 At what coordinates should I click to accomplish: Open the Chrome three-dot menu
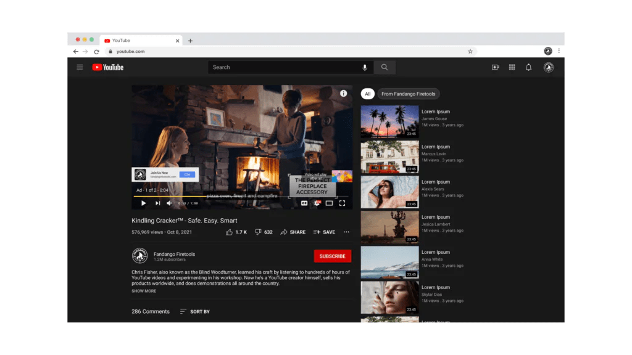click(559, 51)
